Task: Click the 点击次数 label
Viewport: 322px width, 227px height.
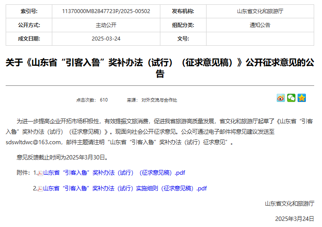Action: point(85,100)
